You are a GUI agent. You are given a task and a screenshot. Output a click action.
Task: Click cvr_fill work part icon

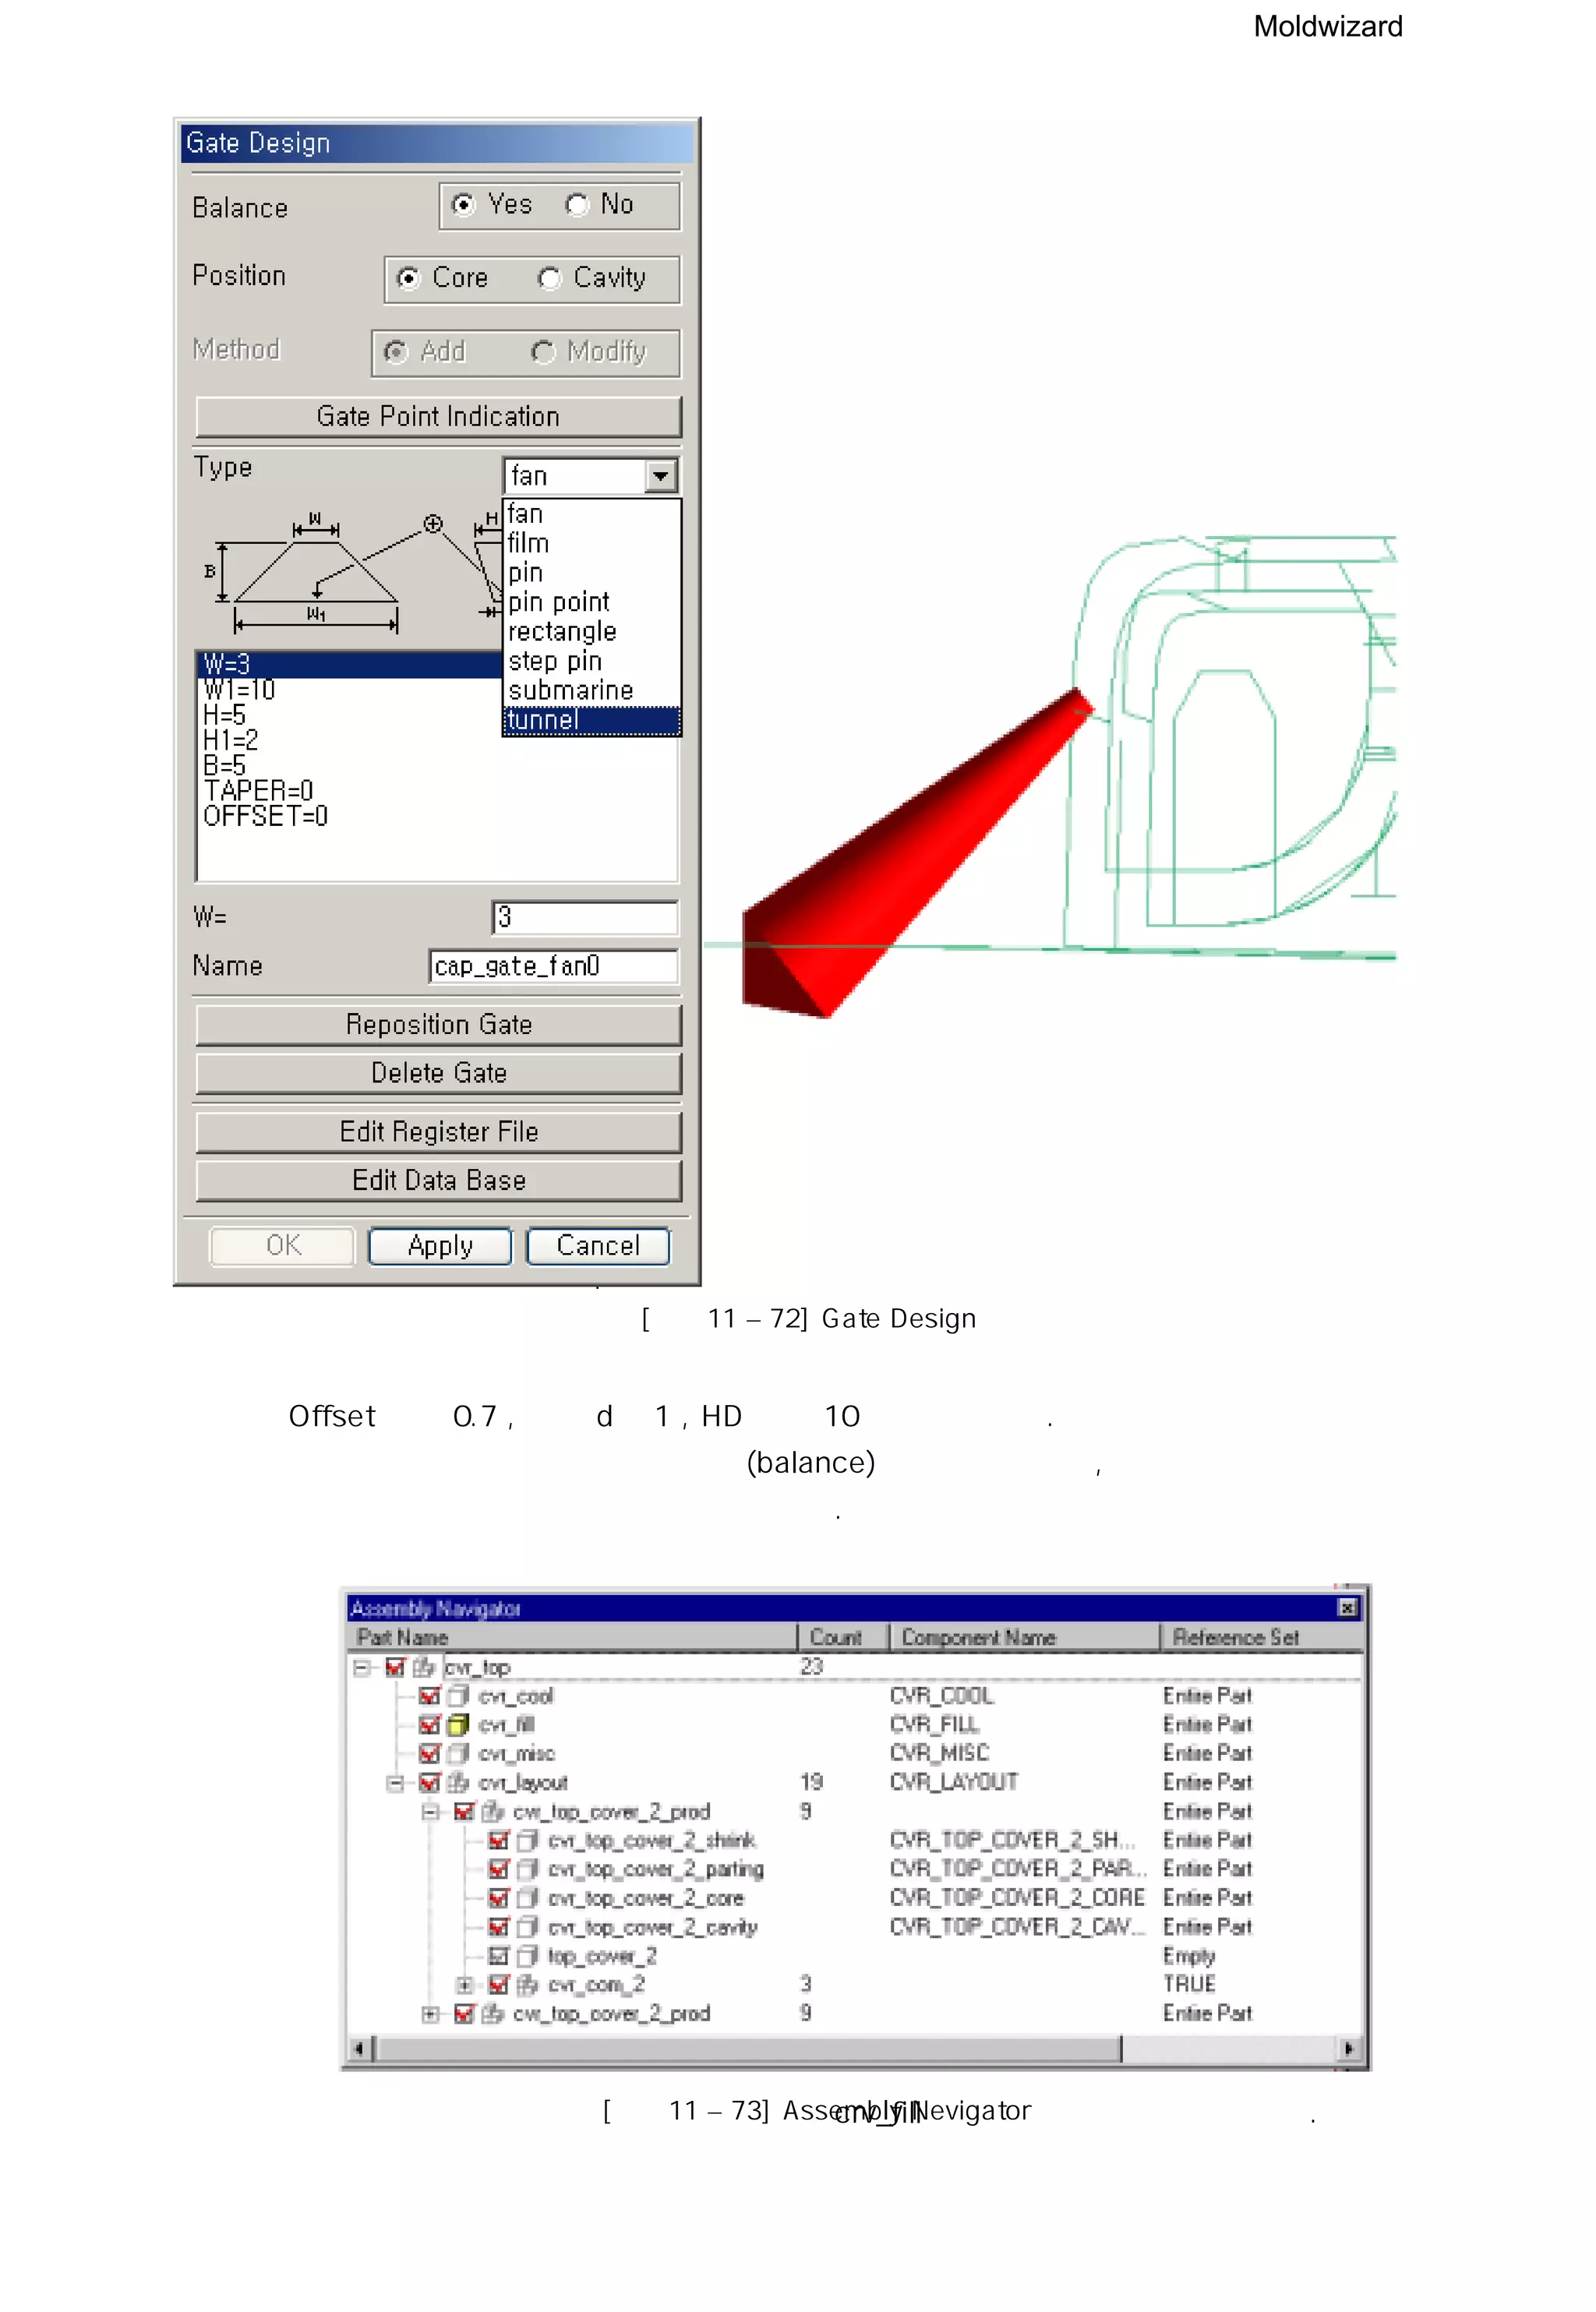[458, 1725]
